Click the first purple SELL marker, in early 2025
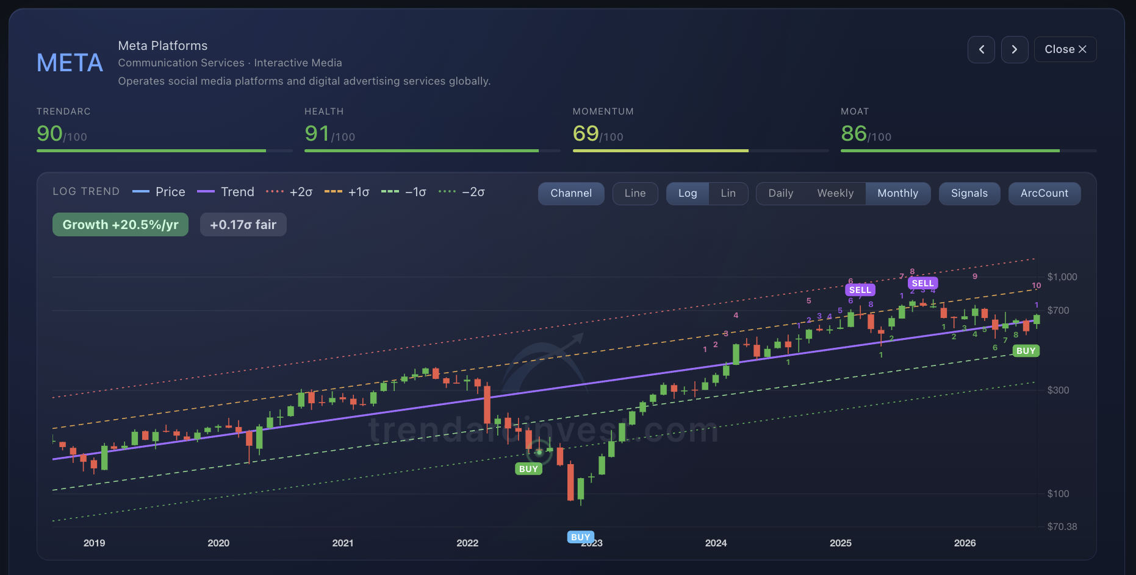The width and height of the screenshot is (1136, 575). [860, 290]
